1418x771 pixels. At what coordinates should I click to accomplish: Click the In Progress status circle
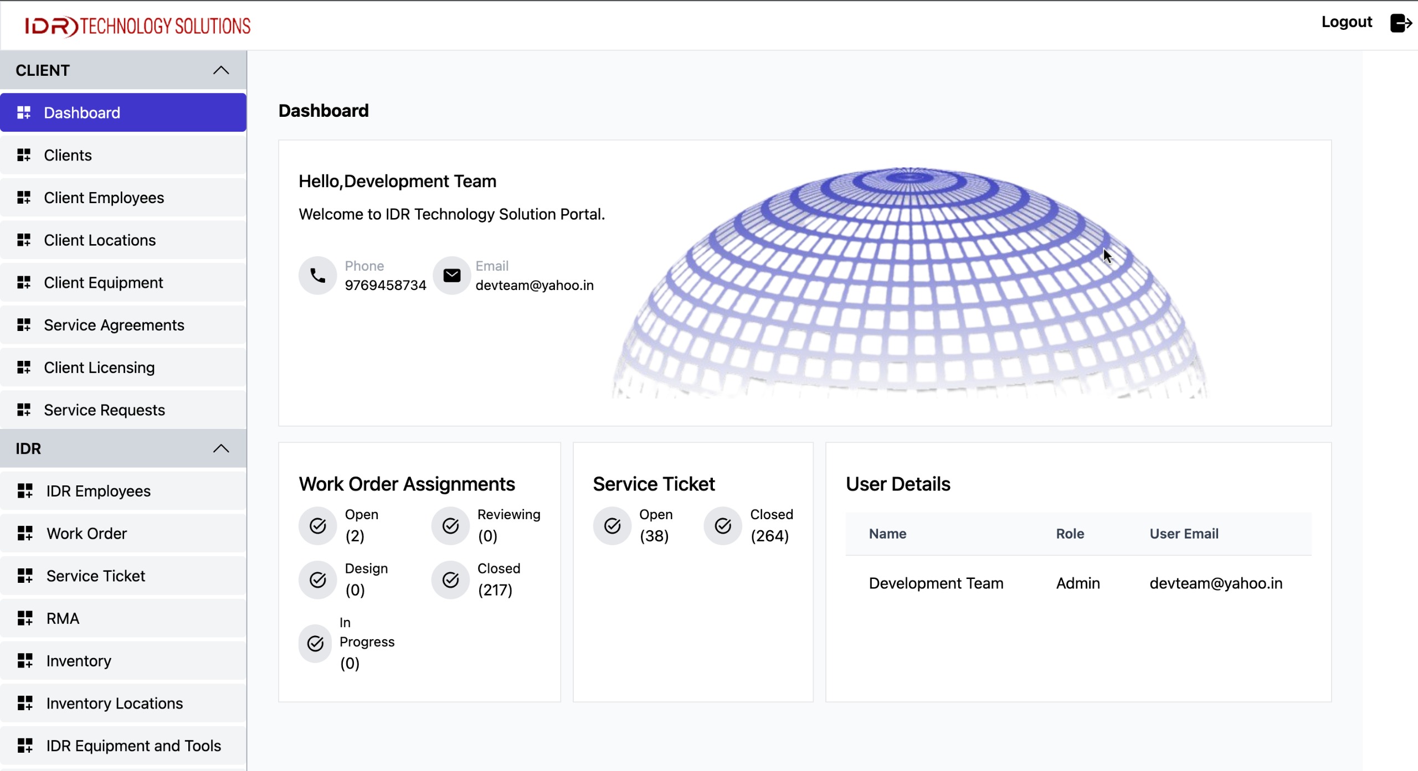[x=315, y=644]
